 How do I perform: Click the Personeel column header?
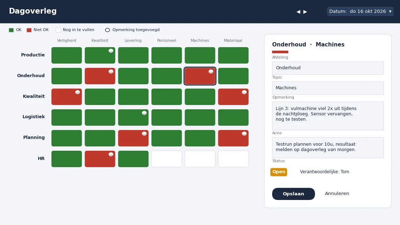click(x=166, y=41)
